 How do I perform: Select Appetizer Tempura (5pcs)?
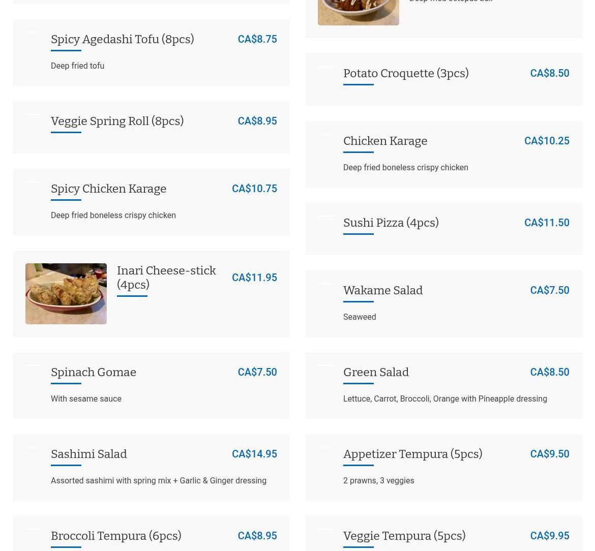[x=443, y=467]
